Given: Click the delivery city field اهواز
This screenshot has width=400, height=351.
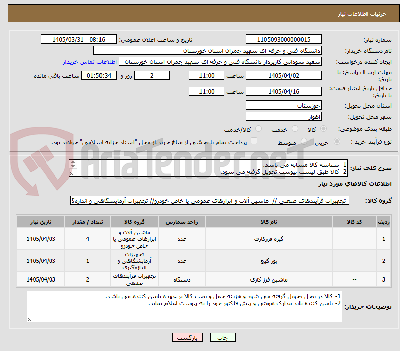Looking at the screenshot, I should (284, 117).
